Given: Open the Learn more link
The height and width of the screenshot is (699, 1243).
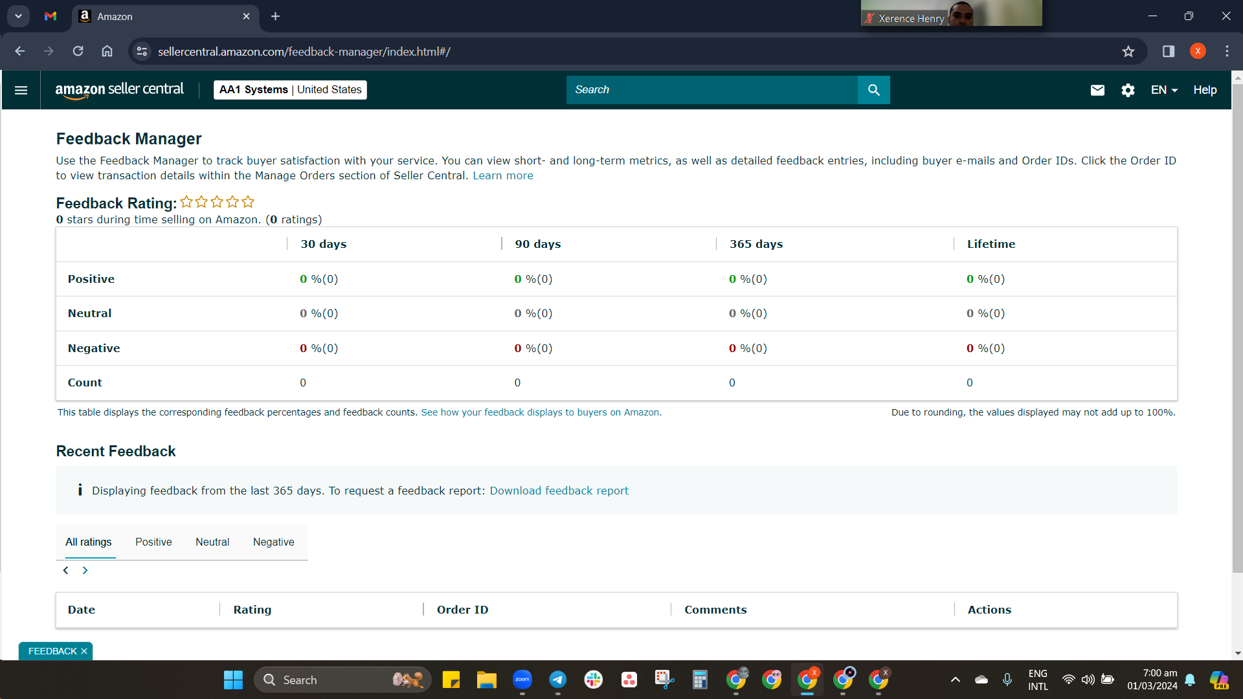Looking at the screenshot, I should coord(502,175).
